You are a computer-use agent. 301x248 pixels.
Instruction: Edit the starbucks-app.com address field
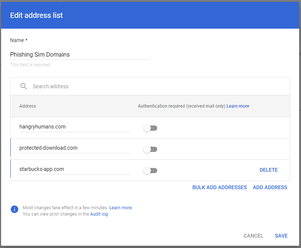[75, 169]
